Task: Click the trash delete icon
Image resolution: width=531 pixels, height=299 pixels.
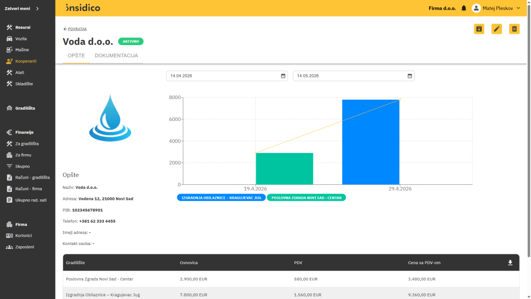Action: (x=514, y=29)
